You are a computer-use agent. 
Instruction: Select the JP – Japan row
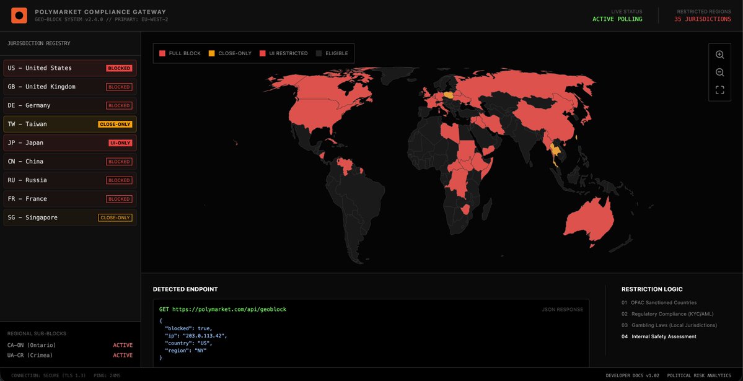click(x=70, y=143)
